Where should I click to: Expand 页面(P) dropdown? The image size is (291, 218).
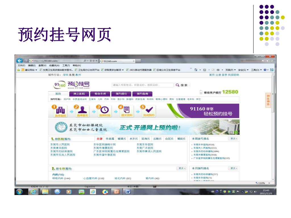tap(230, 70)
